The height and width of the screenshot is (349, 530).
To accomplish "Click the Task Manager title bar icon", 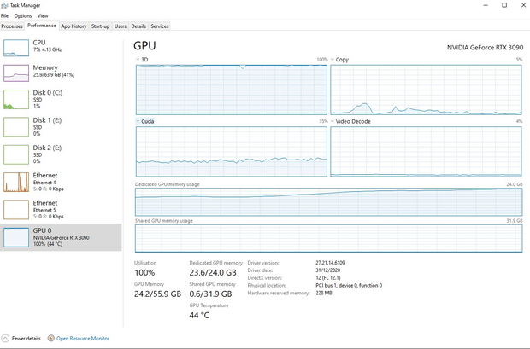I will tap(4, 5).
